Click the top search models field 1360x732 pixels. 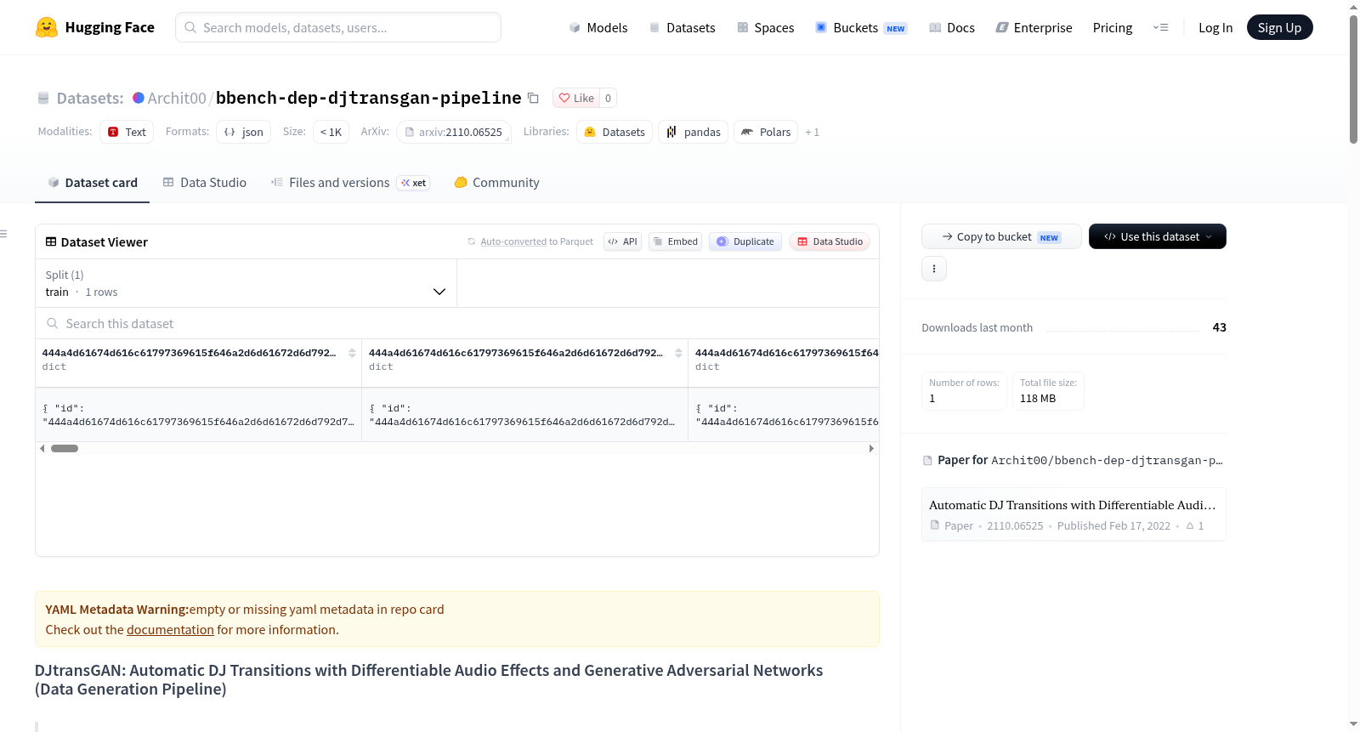click(x=338, y=27)
